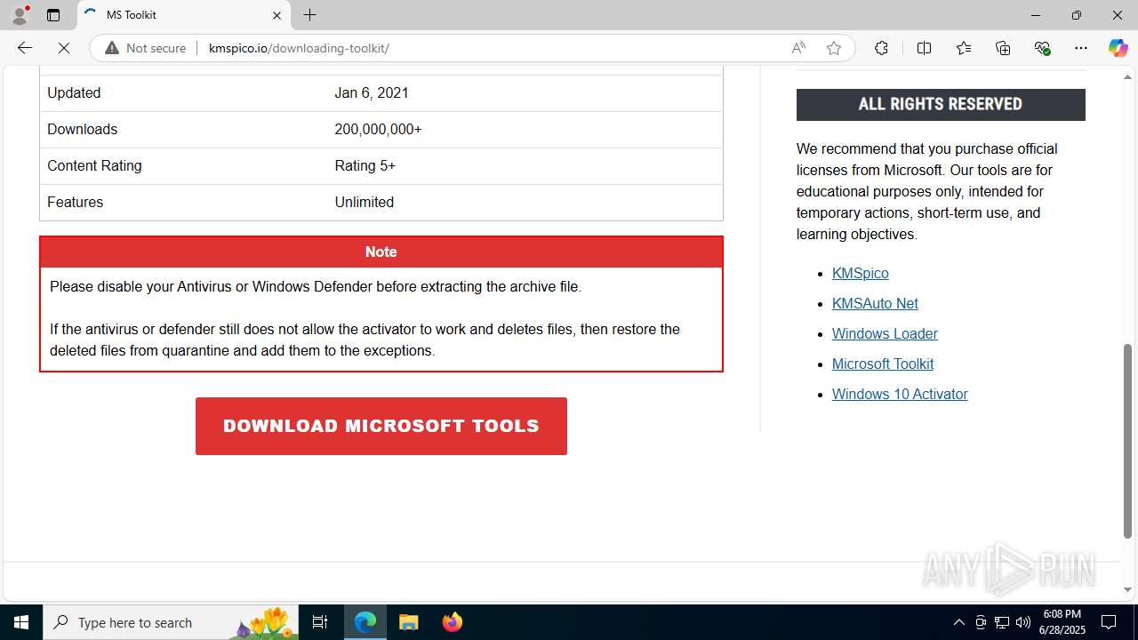Image resolution: width=1138 pixels, height=640 pixels.
Task: Click the ALL RIGHTS RESERVED heading
Action: 941,104
